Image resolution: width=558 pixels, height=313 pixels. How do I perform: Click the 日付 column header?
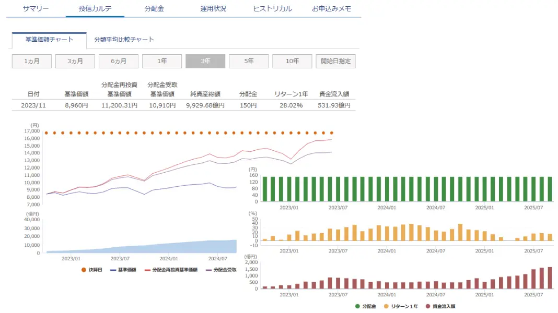coord(33,94)
